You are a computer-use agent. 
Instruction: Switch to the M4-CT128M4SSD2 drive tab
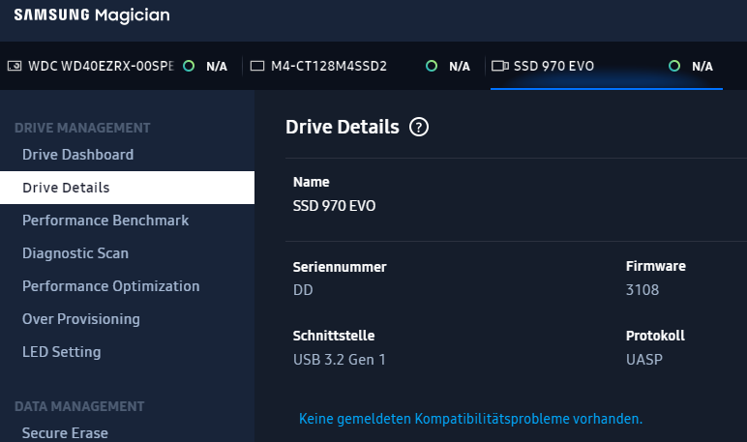click(364, 66)
